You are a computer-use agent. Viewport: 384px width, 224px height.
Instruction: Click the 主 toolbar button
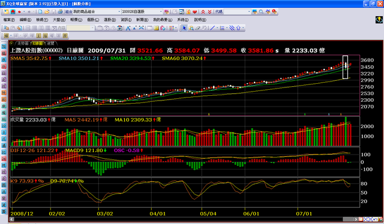click(x=38, y=36)
